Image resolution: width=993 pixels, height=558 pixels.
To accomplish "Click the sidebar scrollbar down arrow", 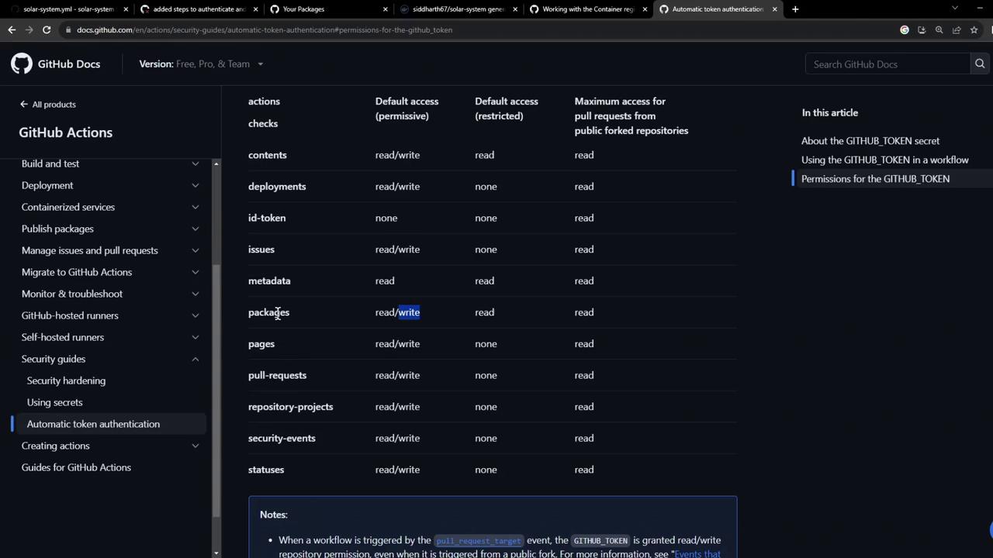I will pyautogui.click(x=216, y=553).
